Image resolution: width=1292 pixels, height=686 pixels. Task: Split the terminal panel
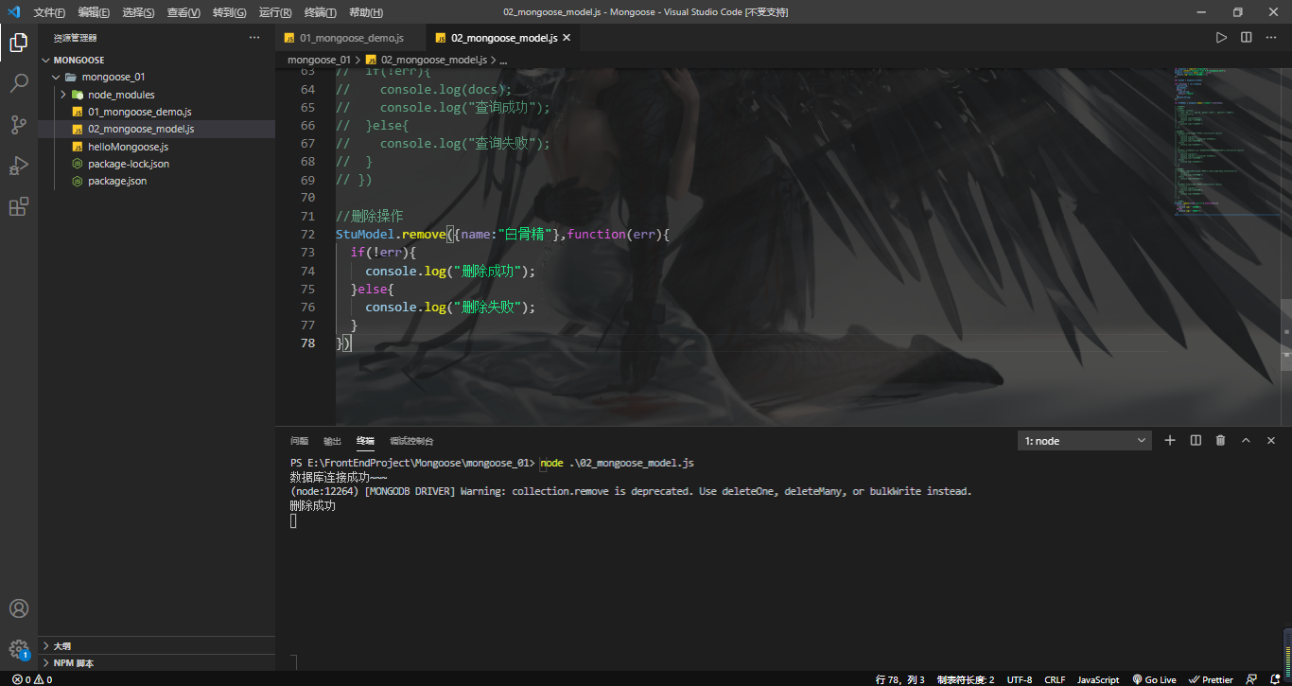click(x=1196, y=440)
